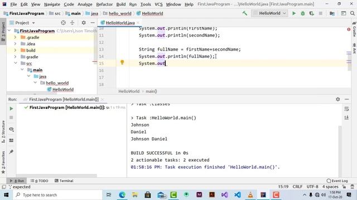The image size is (357, 200).
Task: Click the tool window toggle icon in status bar corner
Action: [x=4, y=187]
